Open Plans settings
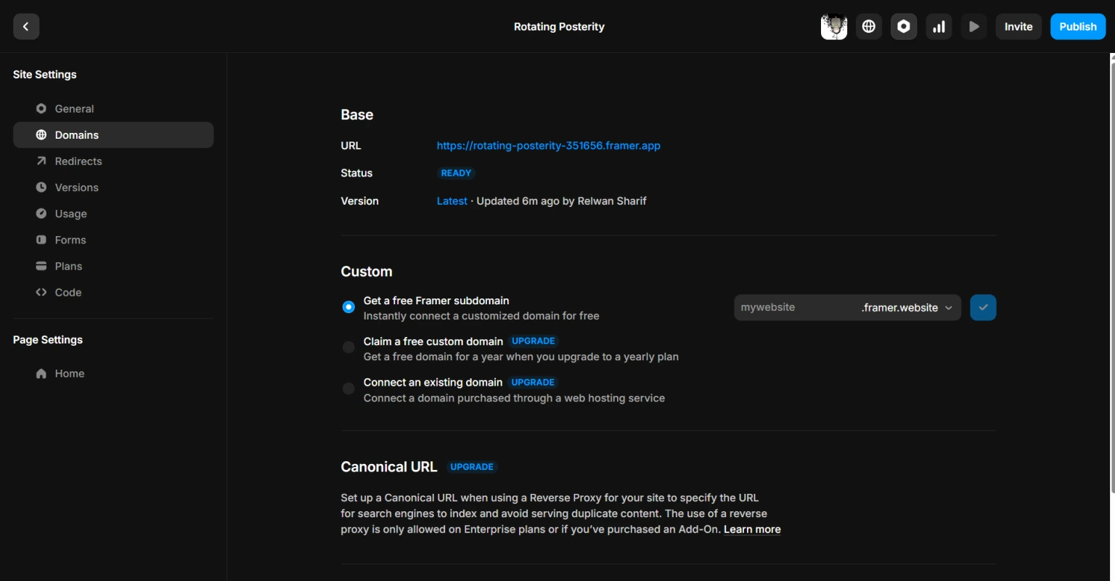This screenshot has height=581, width=1115. (x=113, y=266)
